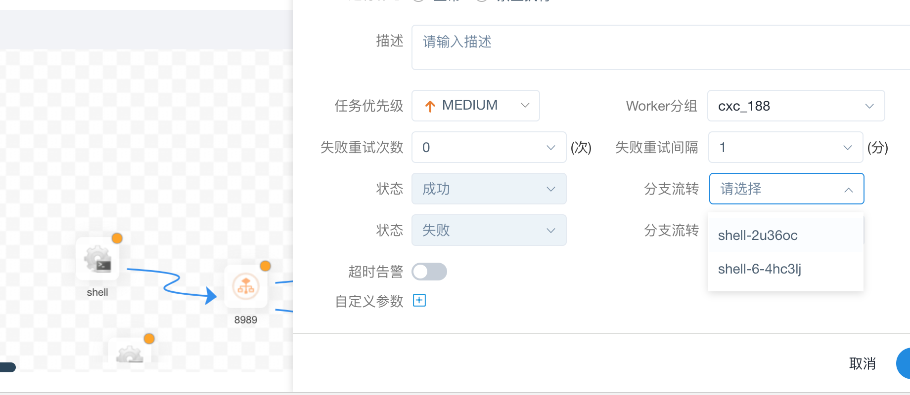Image resolution: width=910 pixels, height=395 pixels.
Task: Add a custom parameter with plus icon
Action: point(419,300)
